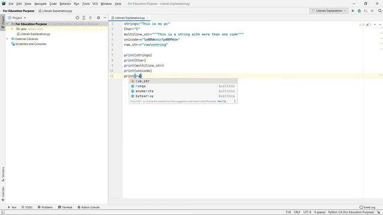Open the Event Log

(367, 207)
